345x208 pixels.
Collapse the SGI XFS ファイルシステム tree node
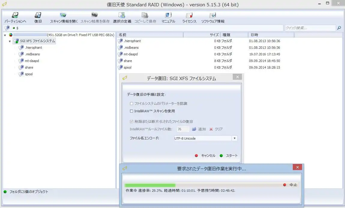10,41
